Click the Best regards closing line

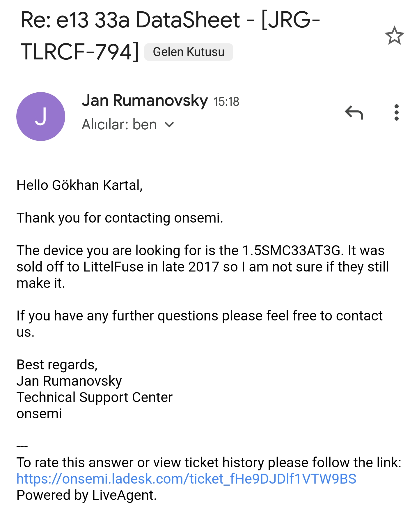click(57, 365)
